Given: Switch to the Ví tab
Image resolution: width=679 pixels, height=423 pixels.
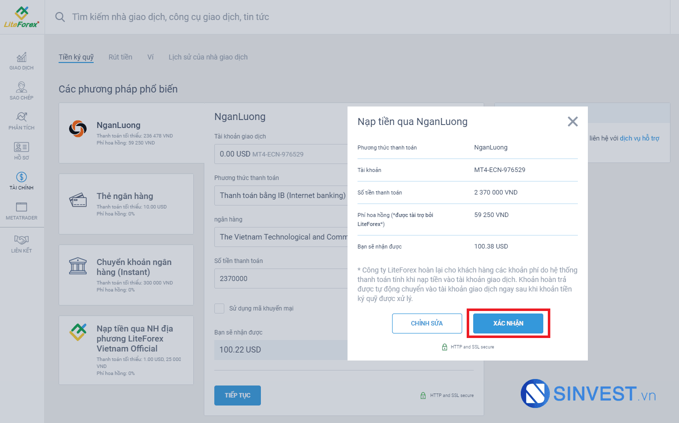Looking at the screenshot, I should point(150,57).
